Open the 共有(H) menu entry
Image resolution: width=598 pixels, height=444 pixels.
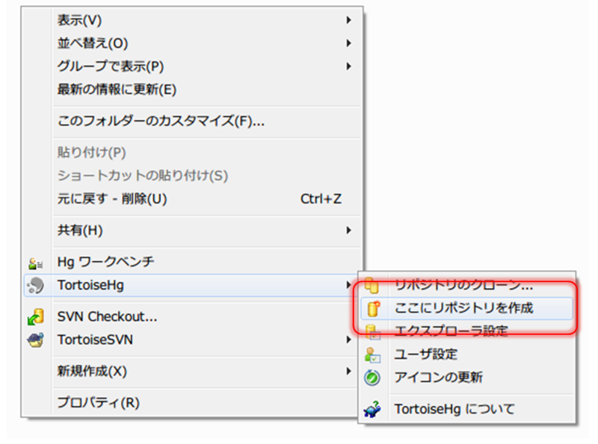pos(193,230)
